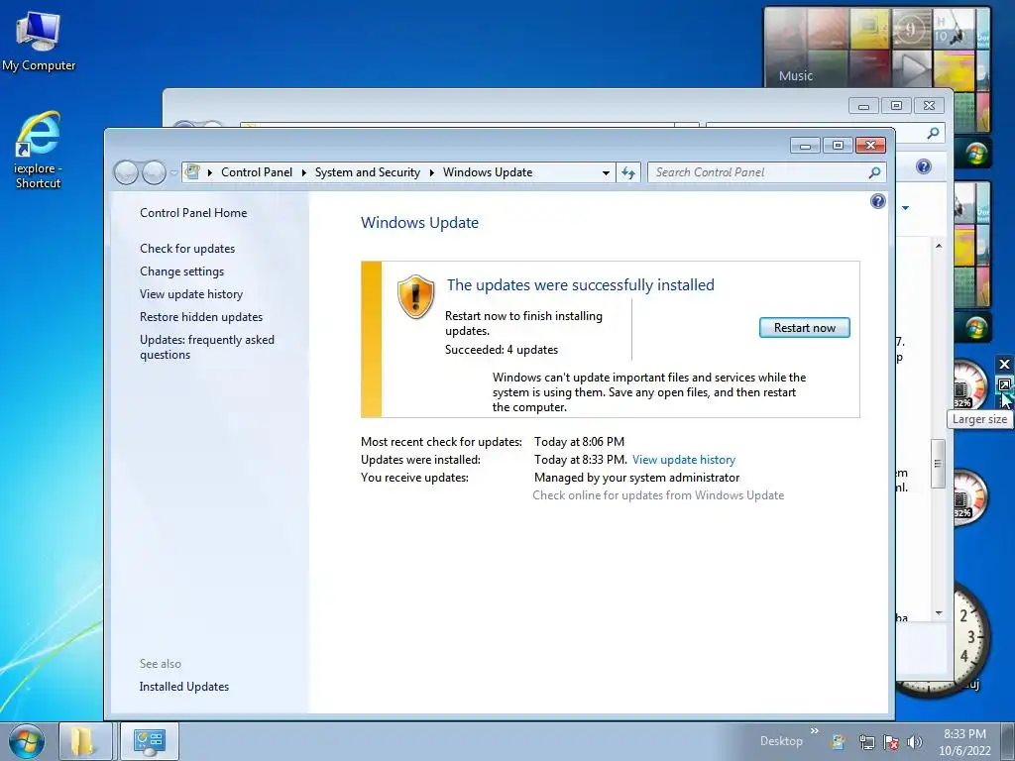Click the down arrow of background window scrollbar

tap(939, 612)
